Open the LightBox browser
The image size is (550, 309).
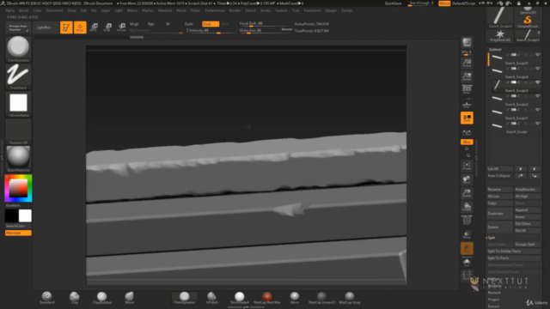pyautogui.click(x=44, y=27)
